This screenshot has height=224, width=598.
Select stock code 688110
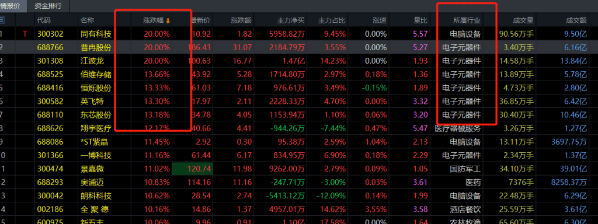pyautogui.click(x=50, y=115)
